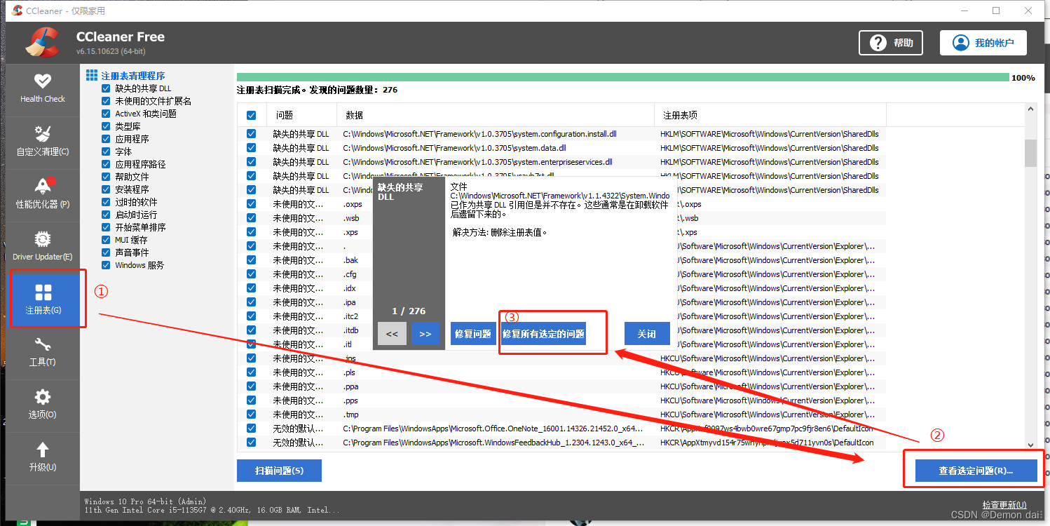Select 注册表 registry section

tap(43, 299)
